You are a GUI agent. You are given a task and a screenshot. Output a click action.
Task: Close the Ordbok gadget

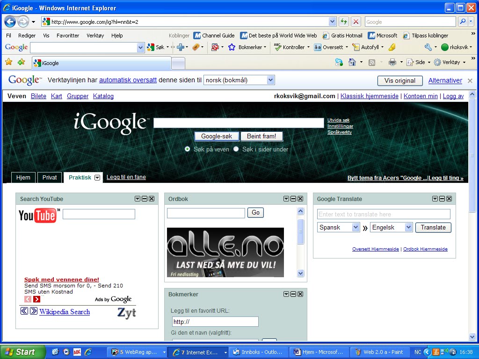click(x=300, y=199)
